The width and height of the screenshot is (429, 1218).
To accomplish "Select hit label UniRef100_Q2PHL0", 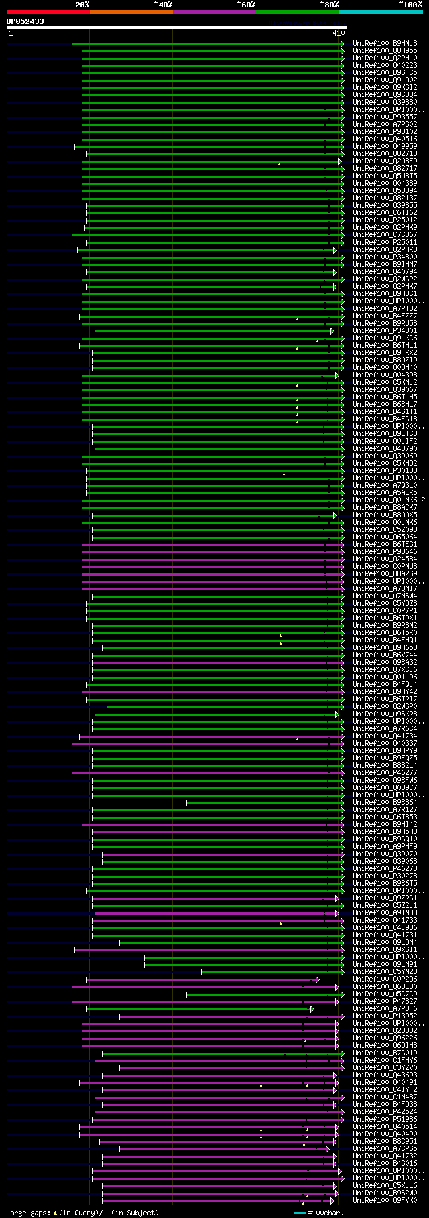I will (385, 58).
